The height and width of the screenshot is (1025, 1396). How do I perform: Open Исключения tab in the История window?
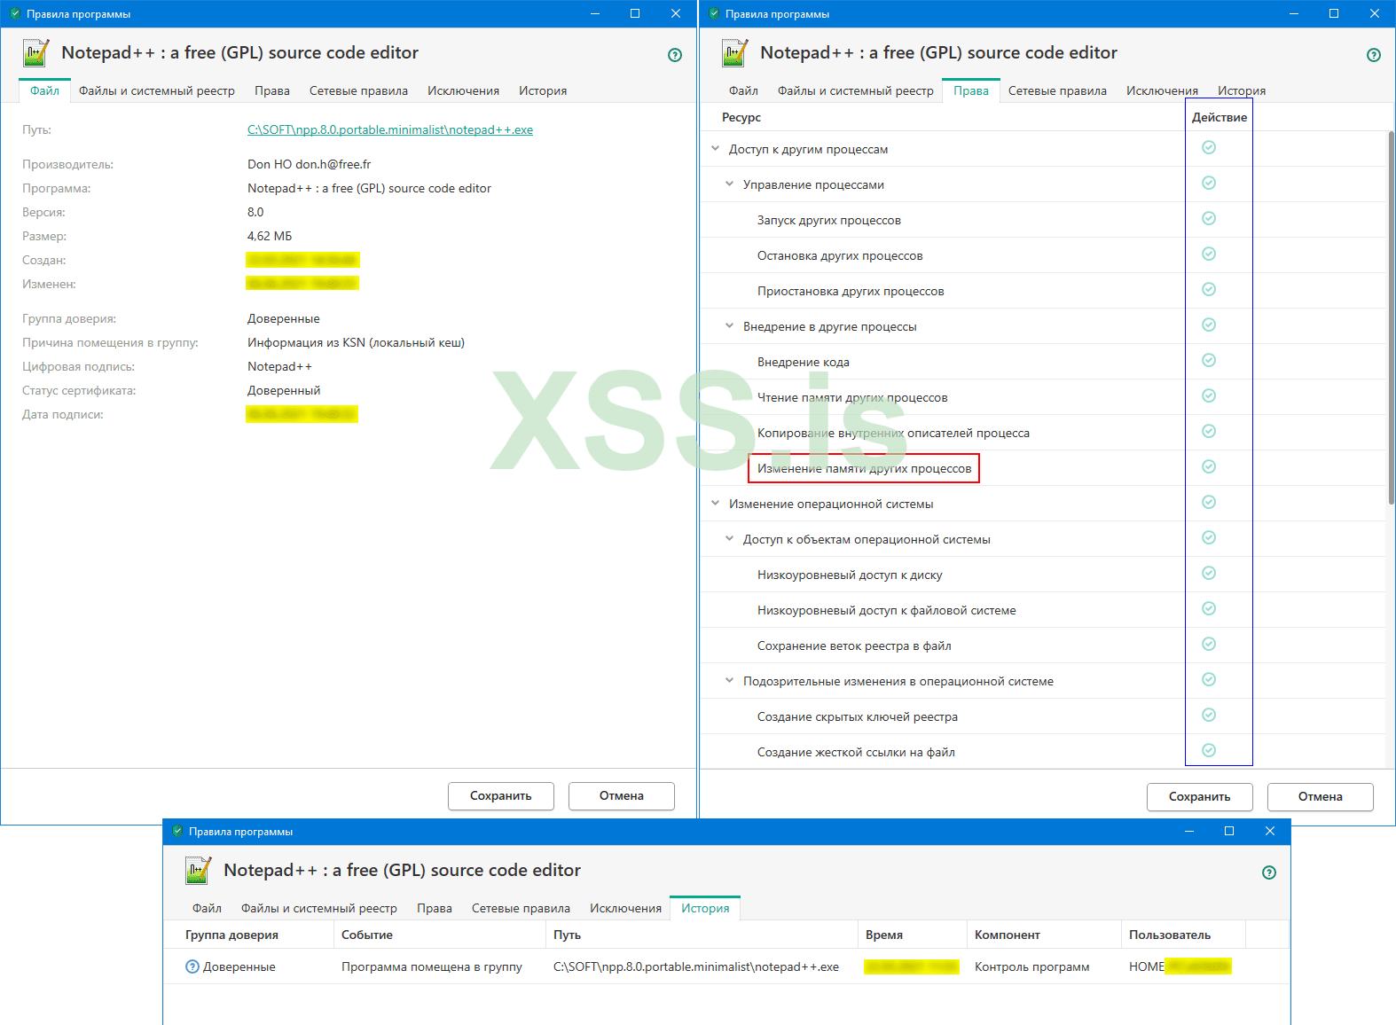click(x=625, y=908)
